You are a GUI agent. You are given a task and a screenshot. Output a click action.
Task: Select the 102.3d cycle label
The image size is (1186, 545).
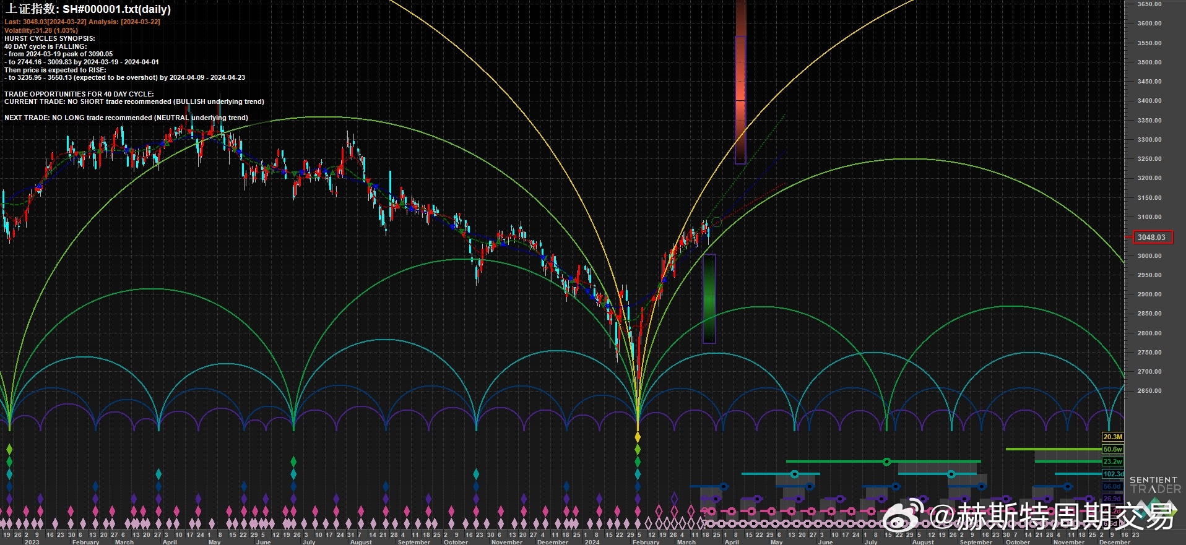pyautogui.click(x=1113, y=474)
